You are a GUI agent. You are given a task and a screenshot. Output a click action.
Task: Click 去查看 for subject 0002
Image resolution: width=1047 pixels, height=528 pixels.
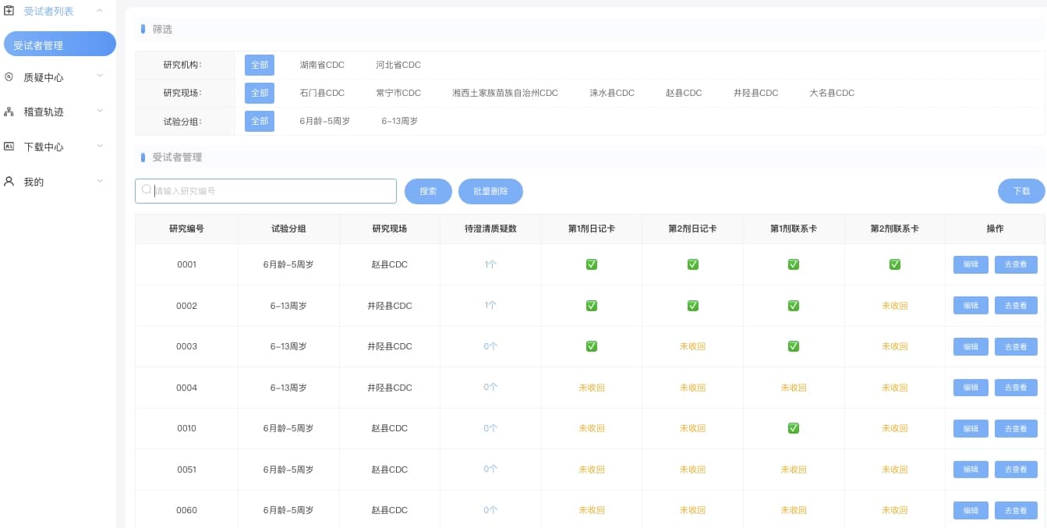[x=1016, y=306]
